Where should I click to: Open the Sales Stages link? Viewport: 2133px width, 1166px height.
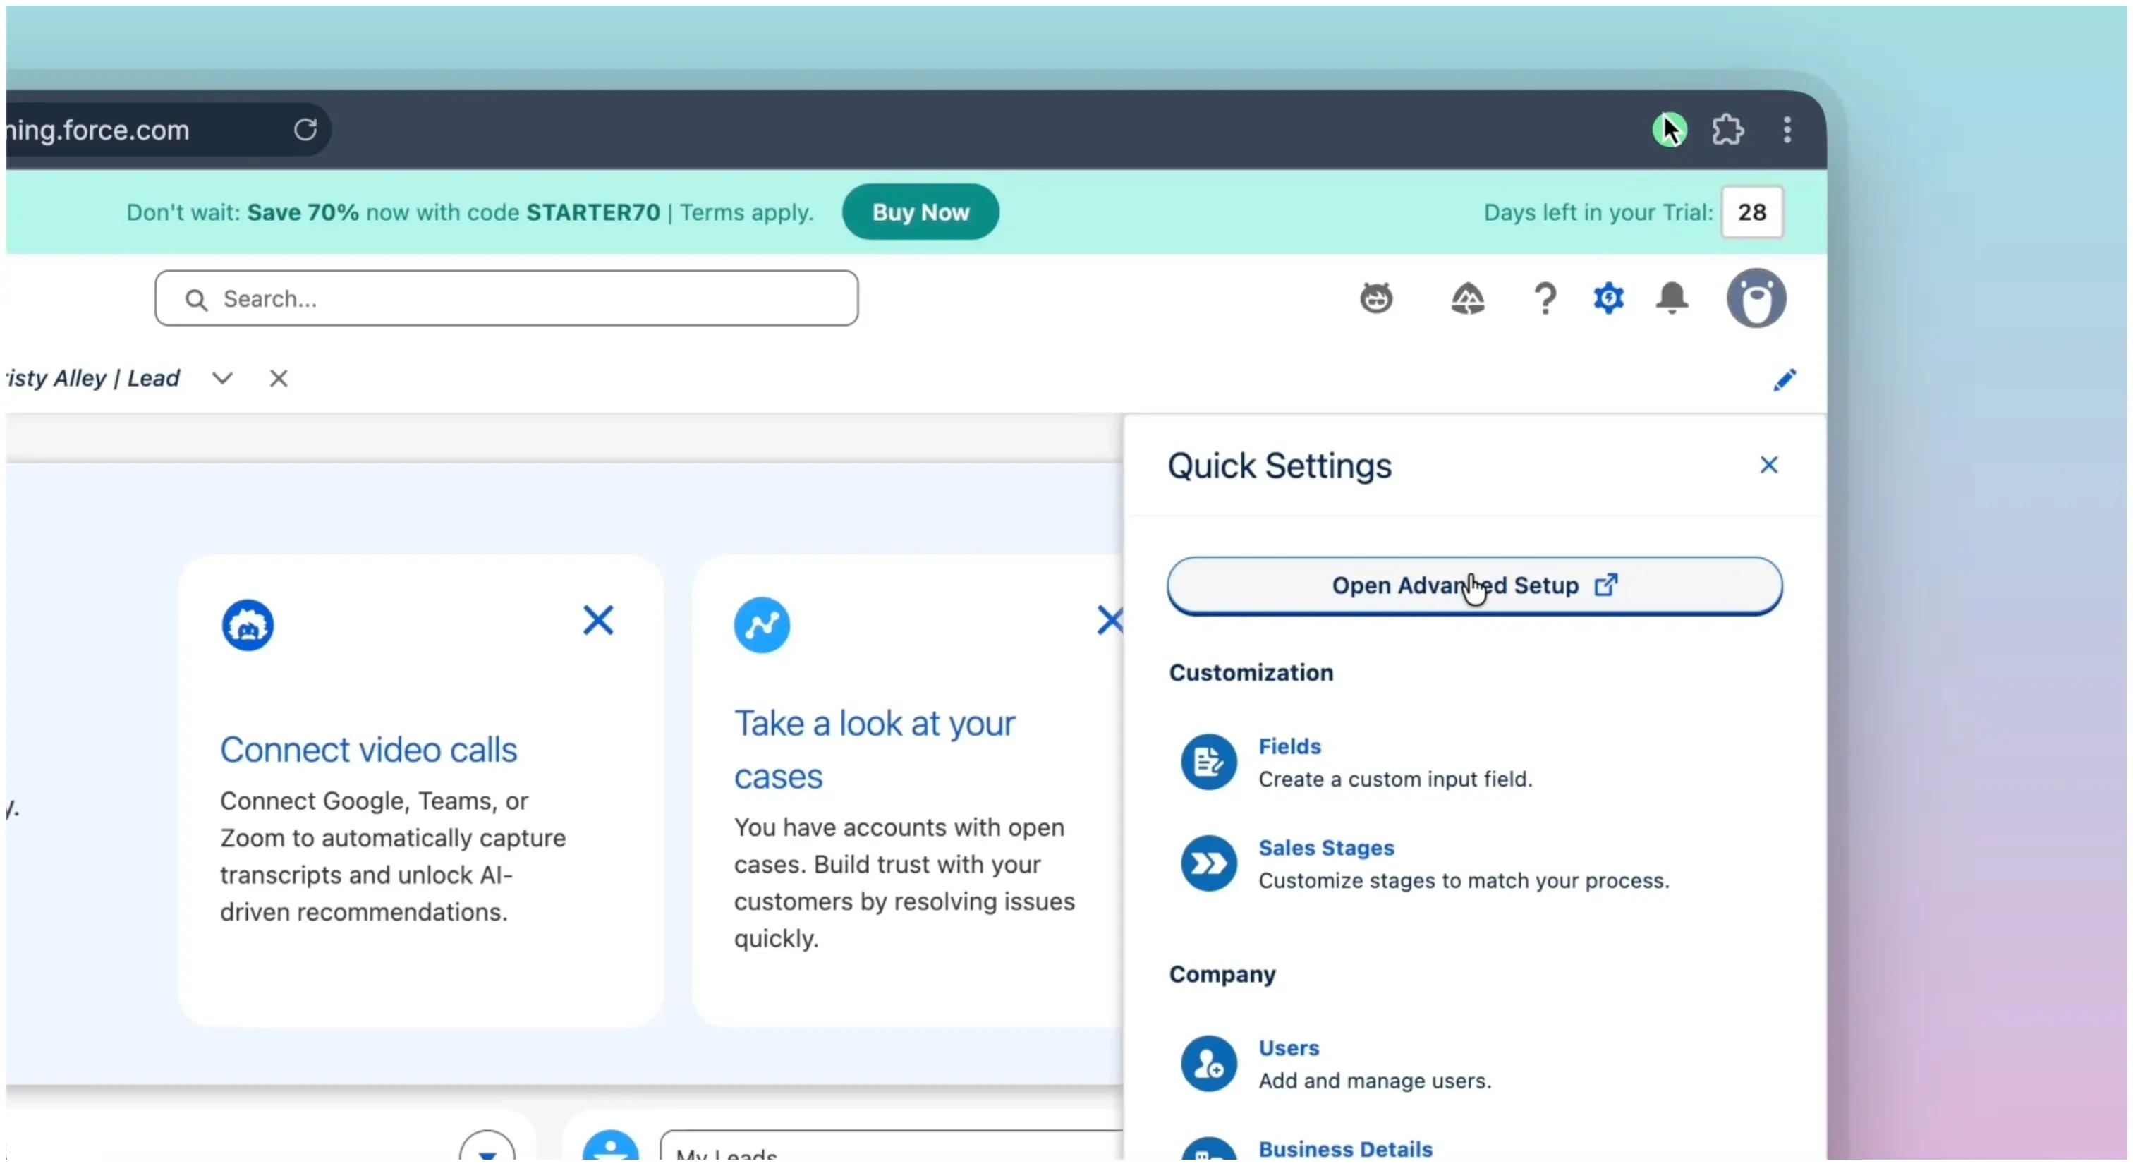(x=1325, y=848)
